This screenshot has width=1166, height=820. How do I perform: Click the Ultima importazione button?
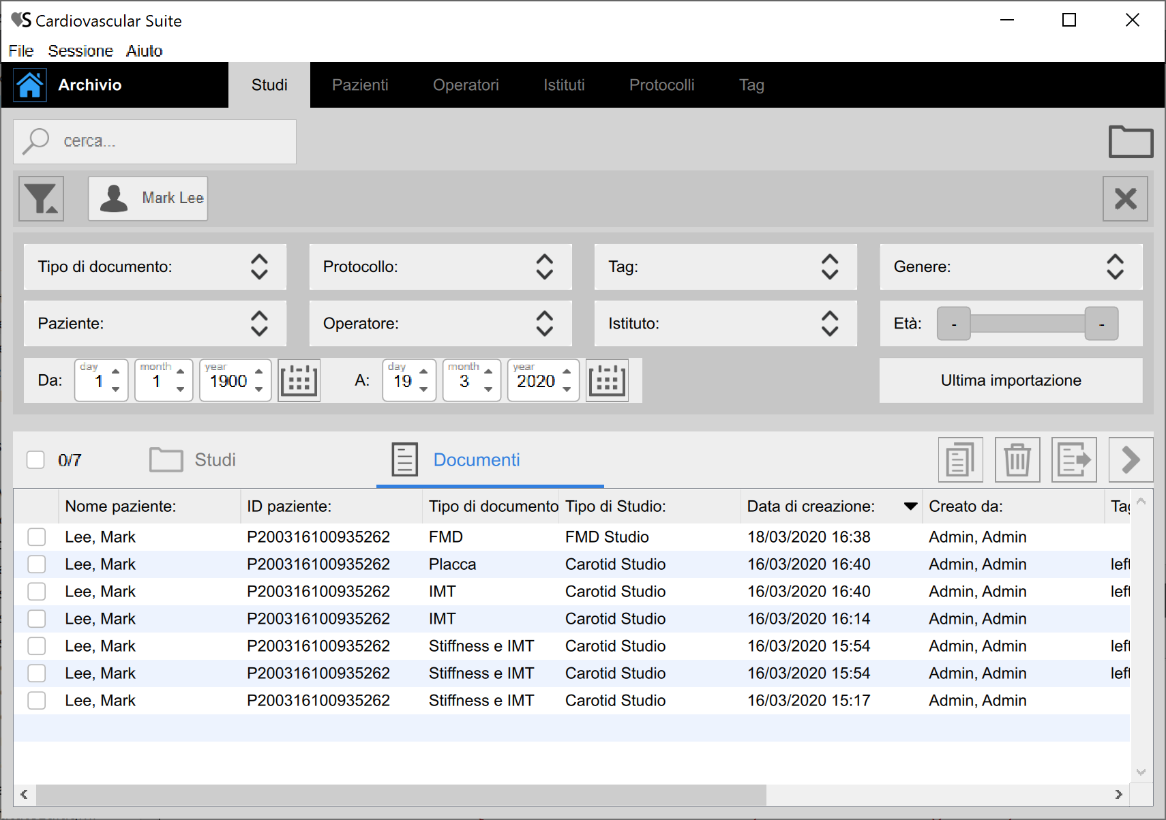tap(1011, 380)
